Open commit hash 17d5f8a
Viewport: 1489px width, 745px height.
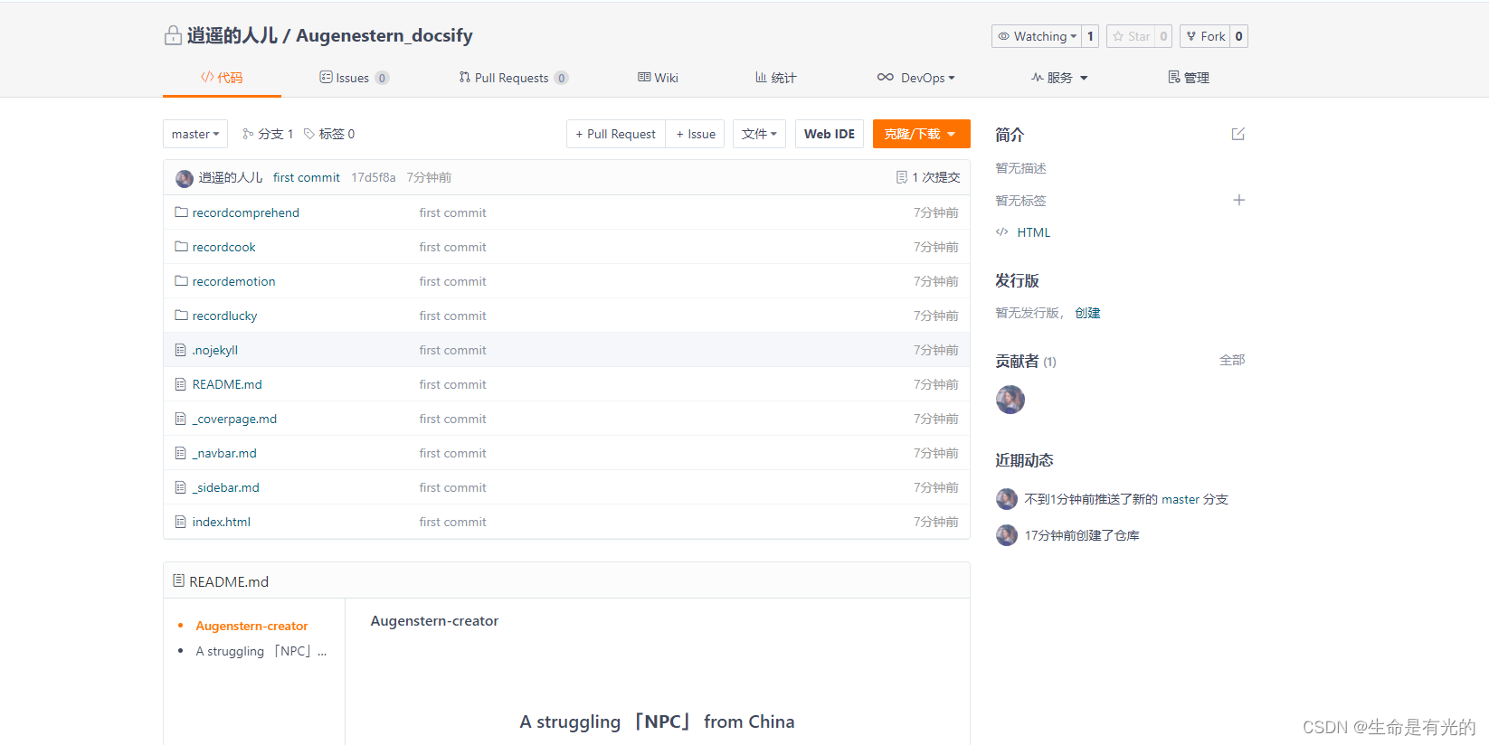tap(374, 177)
